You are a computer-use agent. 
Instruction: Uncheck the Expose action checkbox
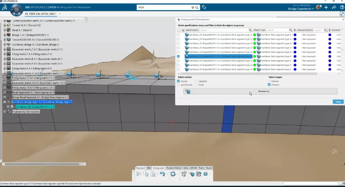pyautogui.click(x=179, y=81)
